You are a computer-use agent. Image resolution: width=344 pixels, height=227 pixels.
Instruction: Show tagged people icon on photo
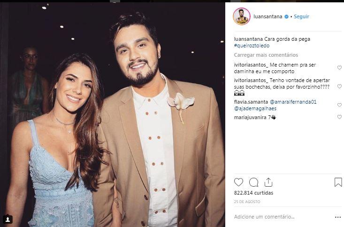pyautogui.click(x=8, y=219)
